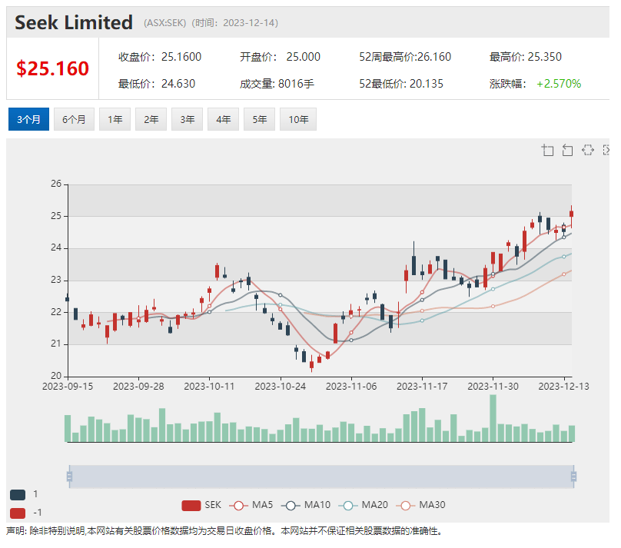The width and height of the screenshot is (621, 548).
Task: Click the restore chart icon
Action: pyautogui.click(x=588, y=150)
